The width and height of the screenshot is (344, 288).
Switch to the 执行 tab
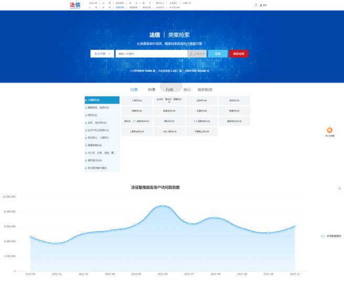[187, 90]
